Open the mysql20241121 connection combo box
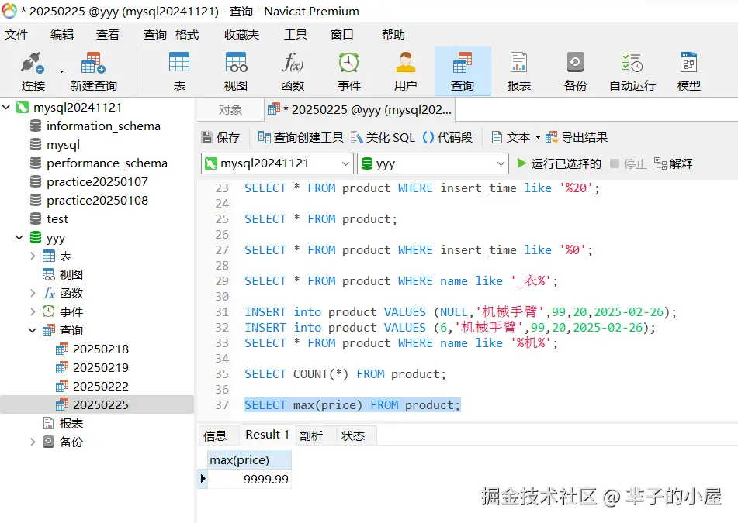 [277, 163]
